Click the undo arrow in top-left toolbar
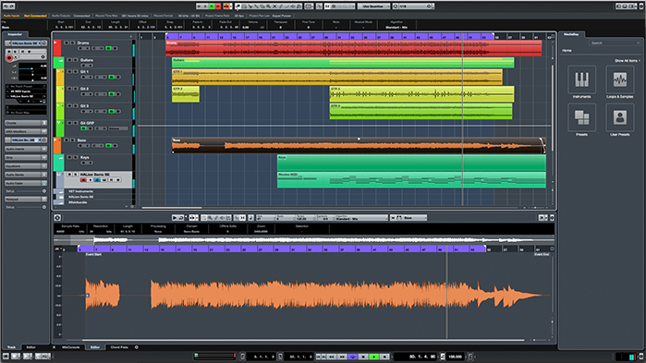646x363 pixels. pyautogui.click(x=6, y=6)
